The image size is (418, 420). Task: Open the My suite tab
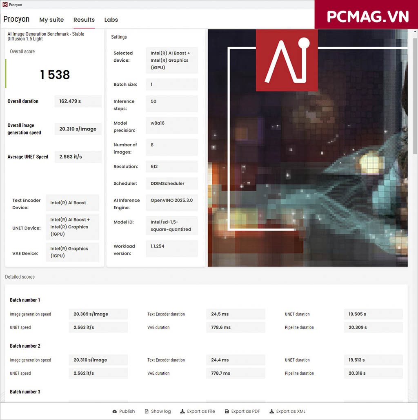(51, 20)
